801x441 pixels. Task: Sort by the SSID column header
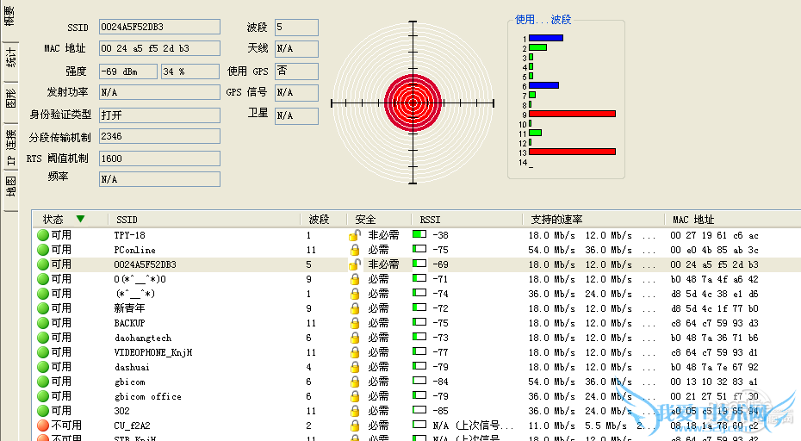coord(127,220)
